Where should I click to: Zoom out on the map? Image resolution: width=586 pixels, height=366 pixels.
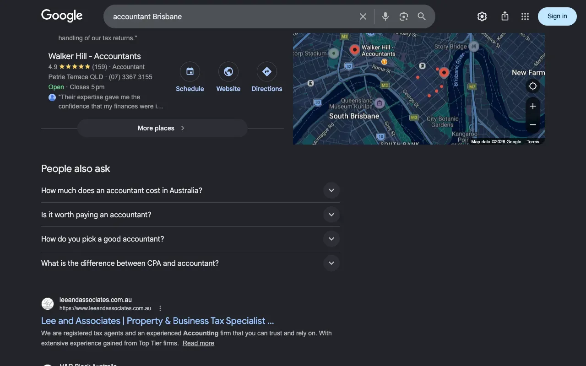[x=533, y=124]
